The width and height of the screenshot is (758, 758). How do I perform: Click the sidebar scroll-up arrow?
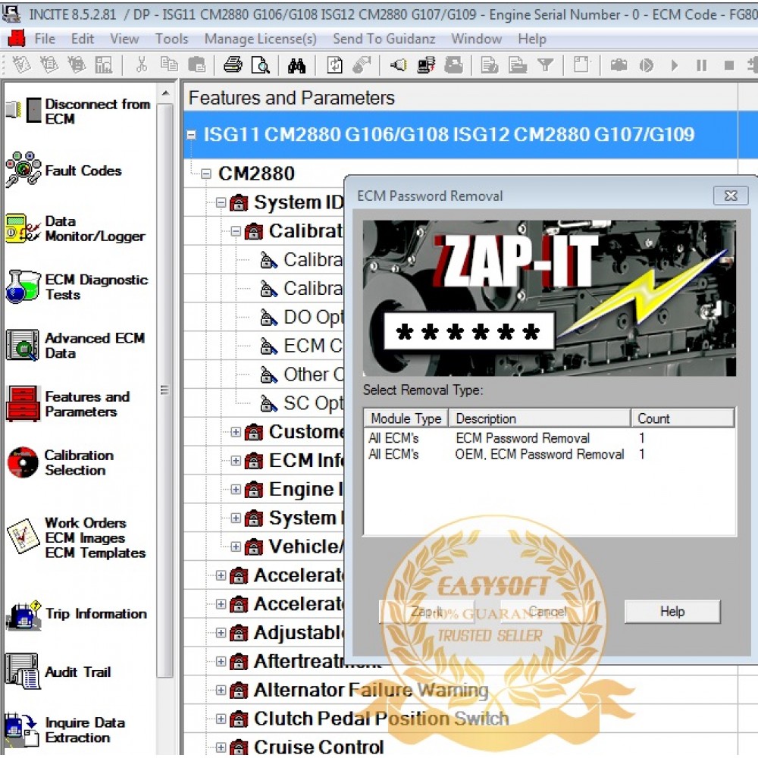[x=165, y=93]
